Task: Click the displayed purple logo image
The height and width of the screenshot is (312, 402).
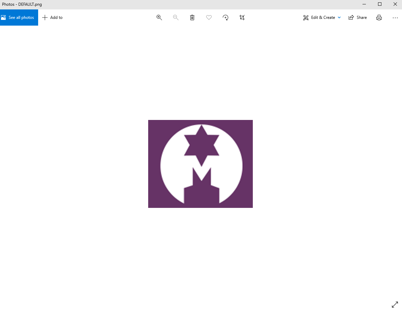Action: 200,164
